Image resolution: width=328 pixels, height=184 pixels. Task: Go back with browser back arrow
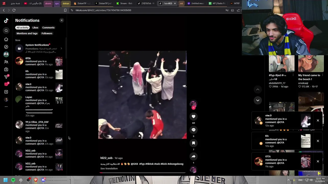[x=4, y=10]
